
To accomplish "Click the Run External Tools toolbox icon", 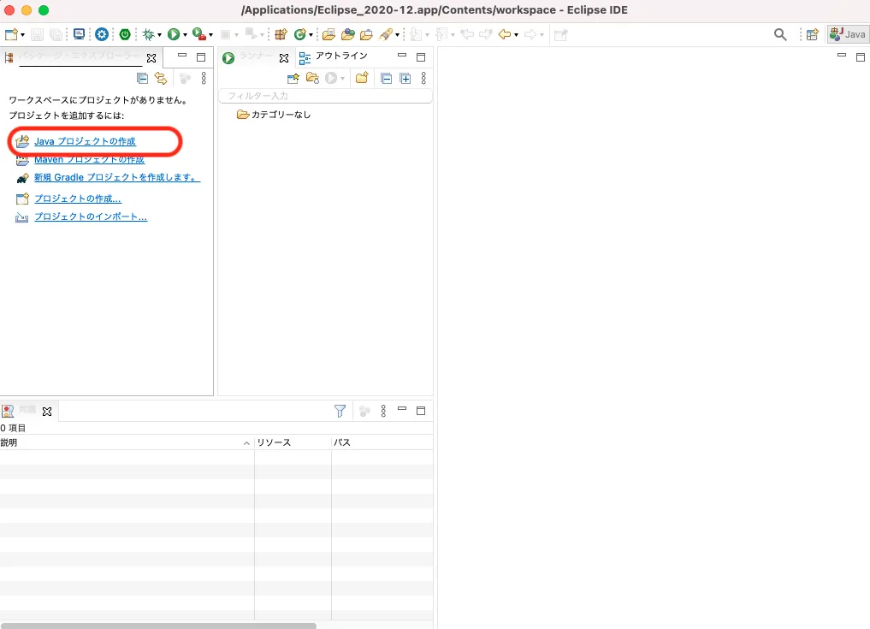I will 199,34.
